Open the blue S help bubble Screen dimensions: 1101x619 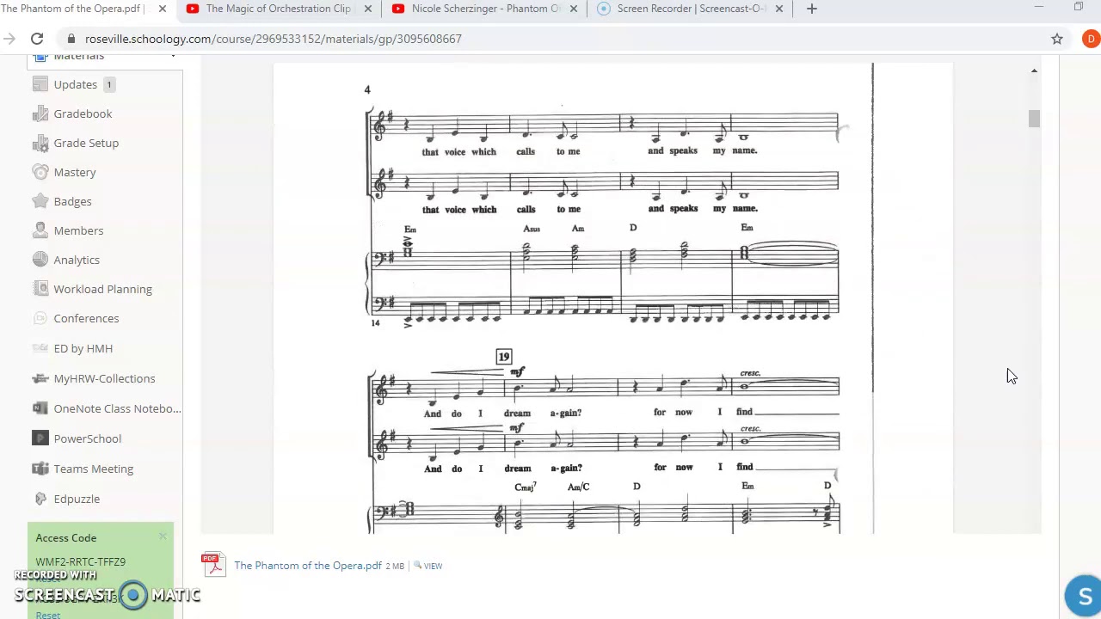[x=1084, y=596]
